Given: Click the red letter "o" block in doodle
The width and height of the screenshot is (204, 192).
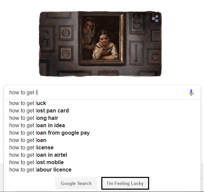Looking at the screenshot, I should pyautogui.click(x=66, y=32).
